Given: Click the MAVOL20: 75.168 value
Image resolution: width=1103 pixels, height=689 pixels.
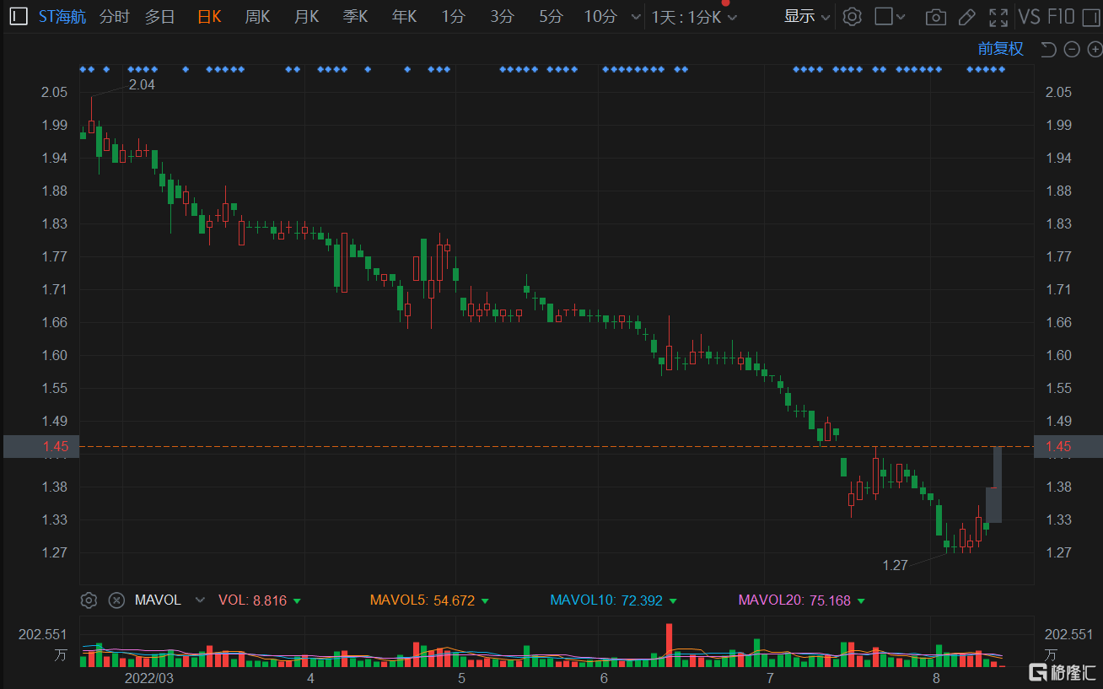Looking at the screenshot, I should coord(795,600).
